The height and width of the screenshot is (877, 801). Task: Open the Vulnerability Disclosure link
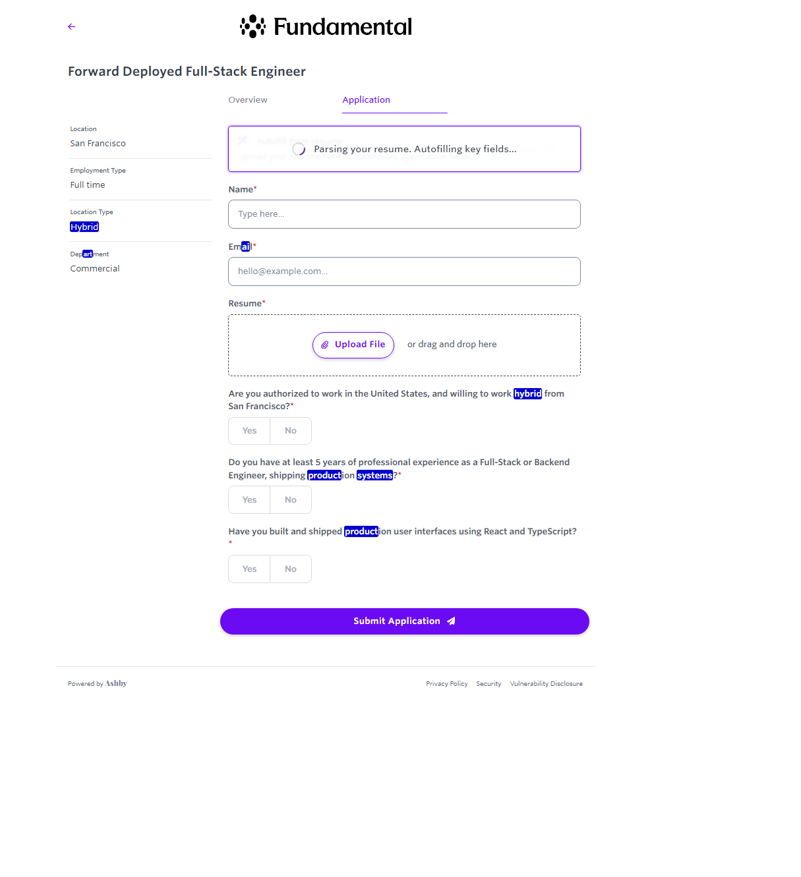pyautogui.click(x=546, y=684)
